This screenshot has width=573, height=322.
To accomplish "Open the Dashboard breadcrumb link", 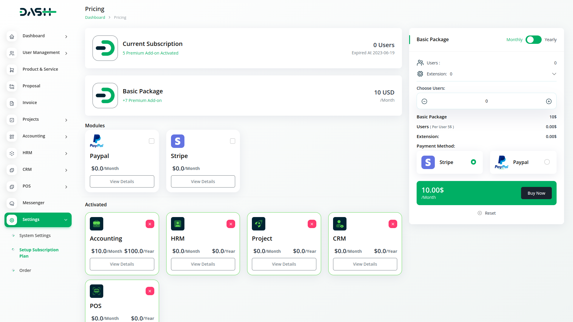I will [x=95, y=17].
